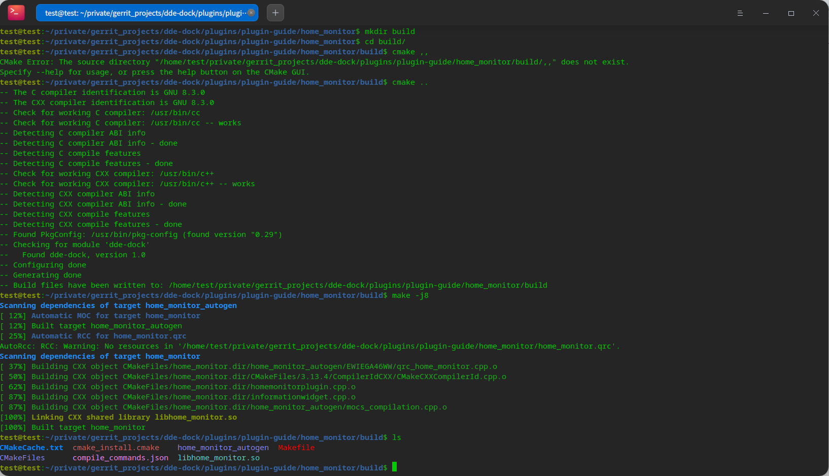Click the Makefile entry in the ls output
This screenshot has height=476, width=829.
pyautogui.click(x=296, y=448)
